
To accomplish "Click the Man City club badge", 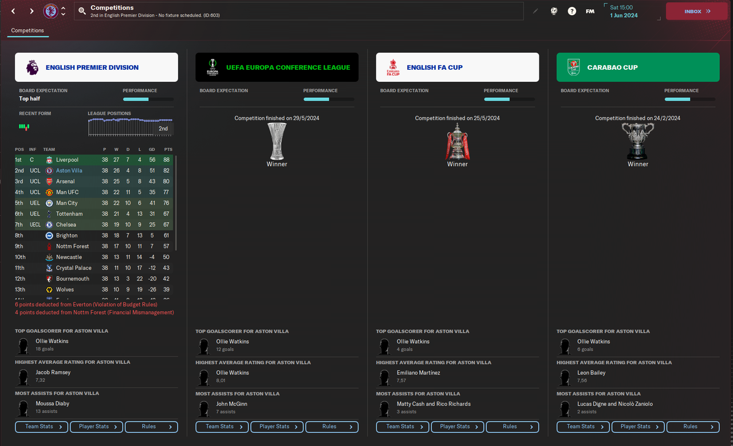I will pos(49,203).
